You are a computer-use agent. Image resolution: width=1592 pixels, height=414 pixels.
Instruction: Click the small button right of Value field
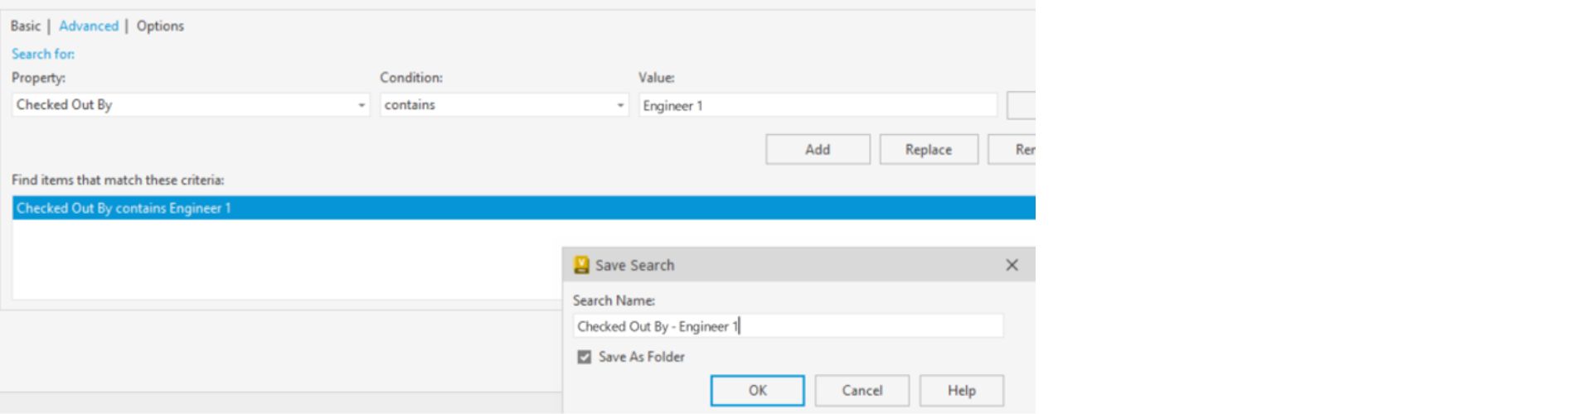point(1022,105)
